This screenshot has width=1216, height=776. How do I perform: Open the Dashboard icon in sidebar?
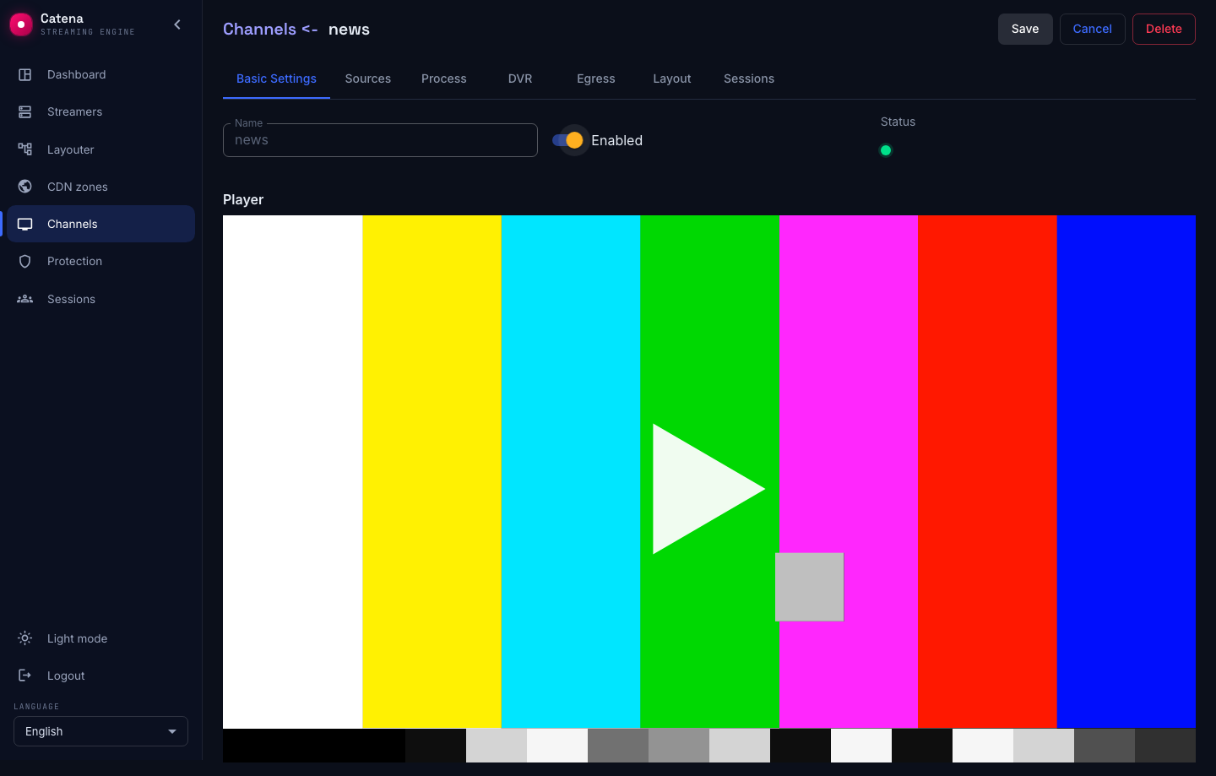(x=25, y=74)
